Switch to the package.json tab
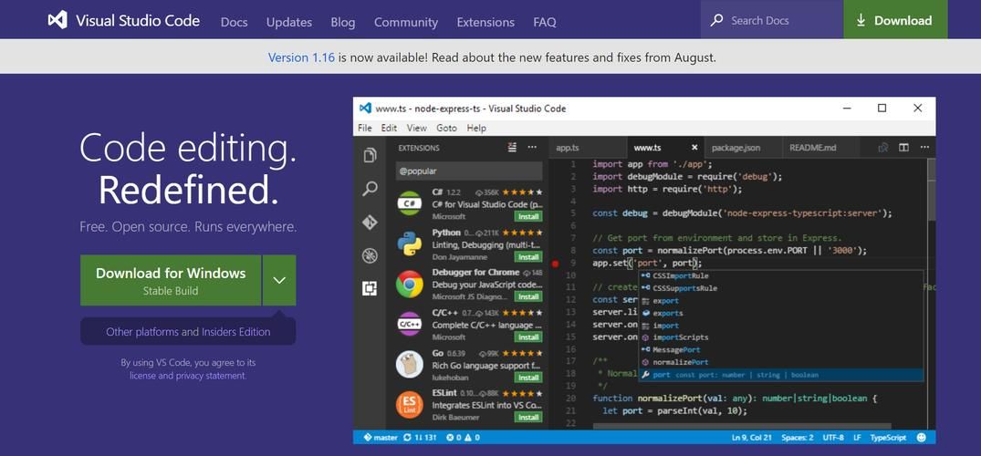Image resolution: width=981 pixels, height=456 pixels. 736,148
